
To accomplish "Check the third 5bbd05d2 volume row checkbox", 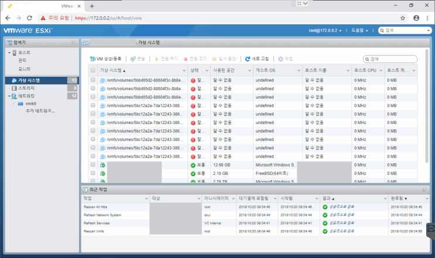I will [93, 97].
